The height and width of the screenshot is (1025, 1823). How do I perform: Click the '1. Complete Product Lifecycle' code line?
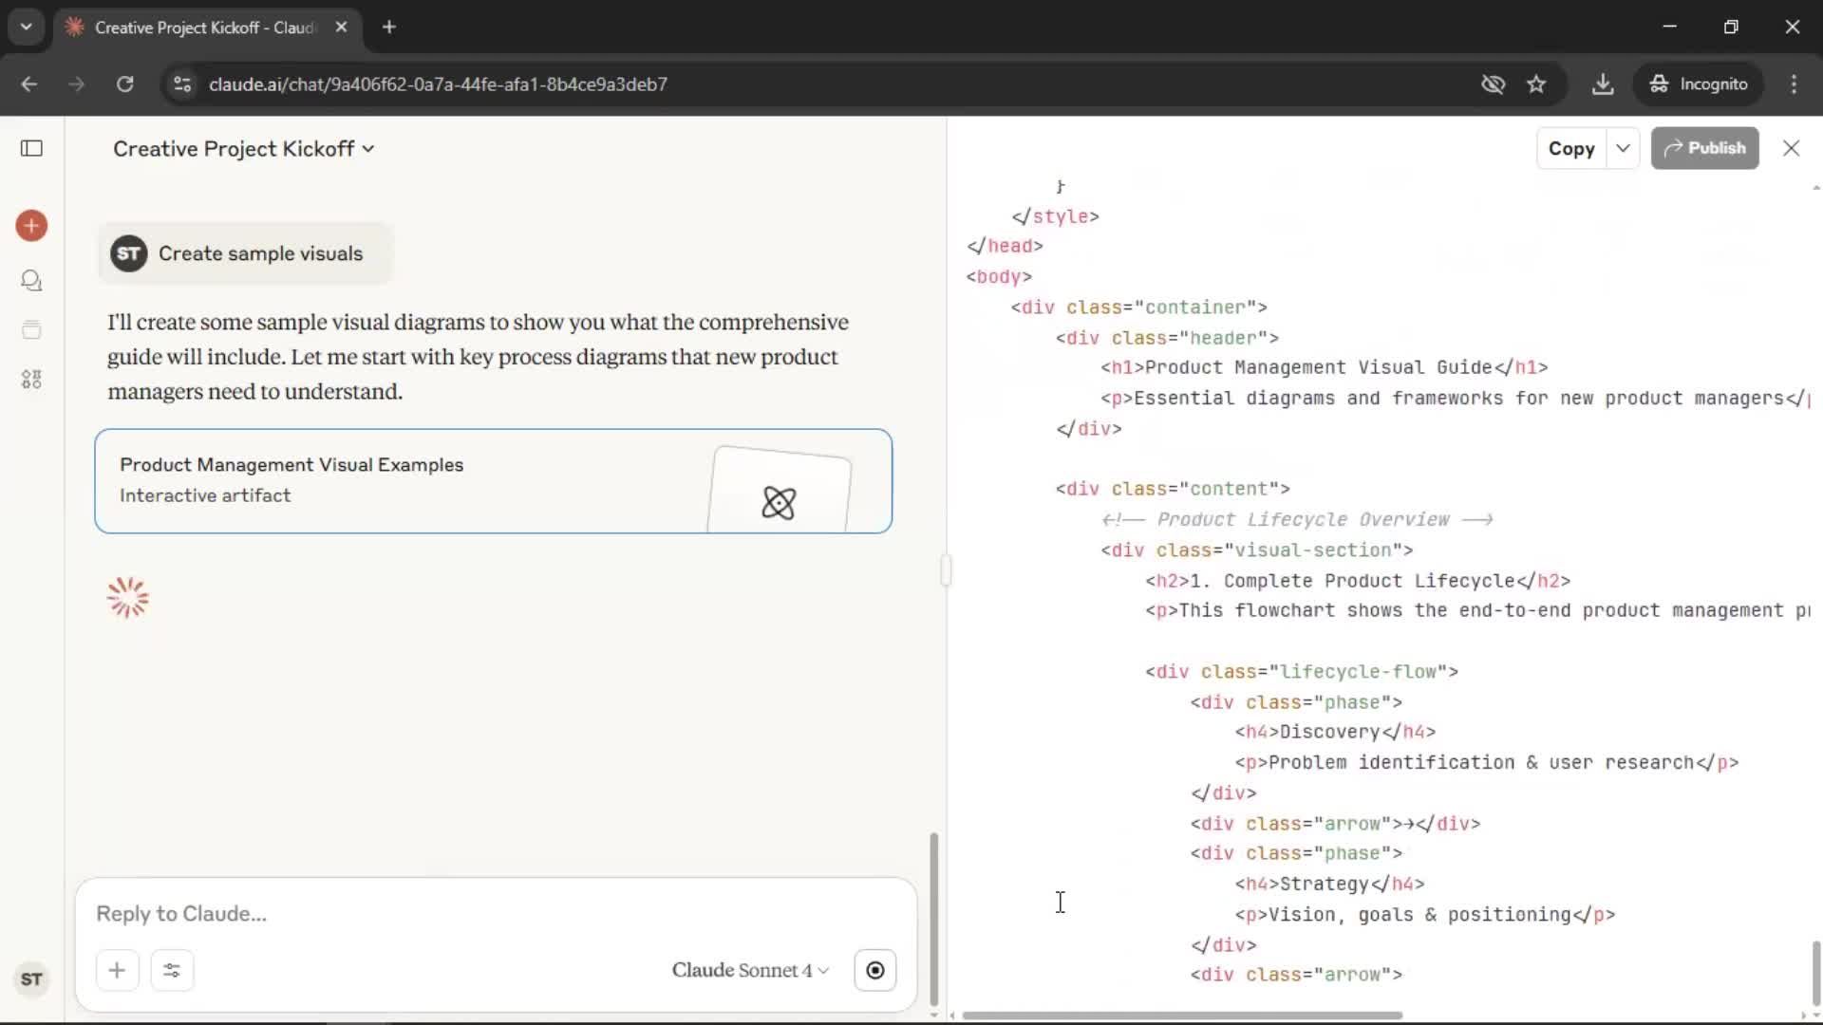tap(1358, 581)
